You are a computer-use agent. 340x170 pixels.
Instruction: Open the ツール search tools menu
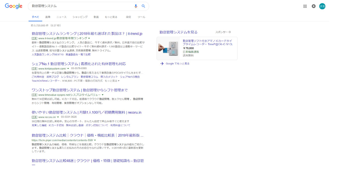point(141,17)
